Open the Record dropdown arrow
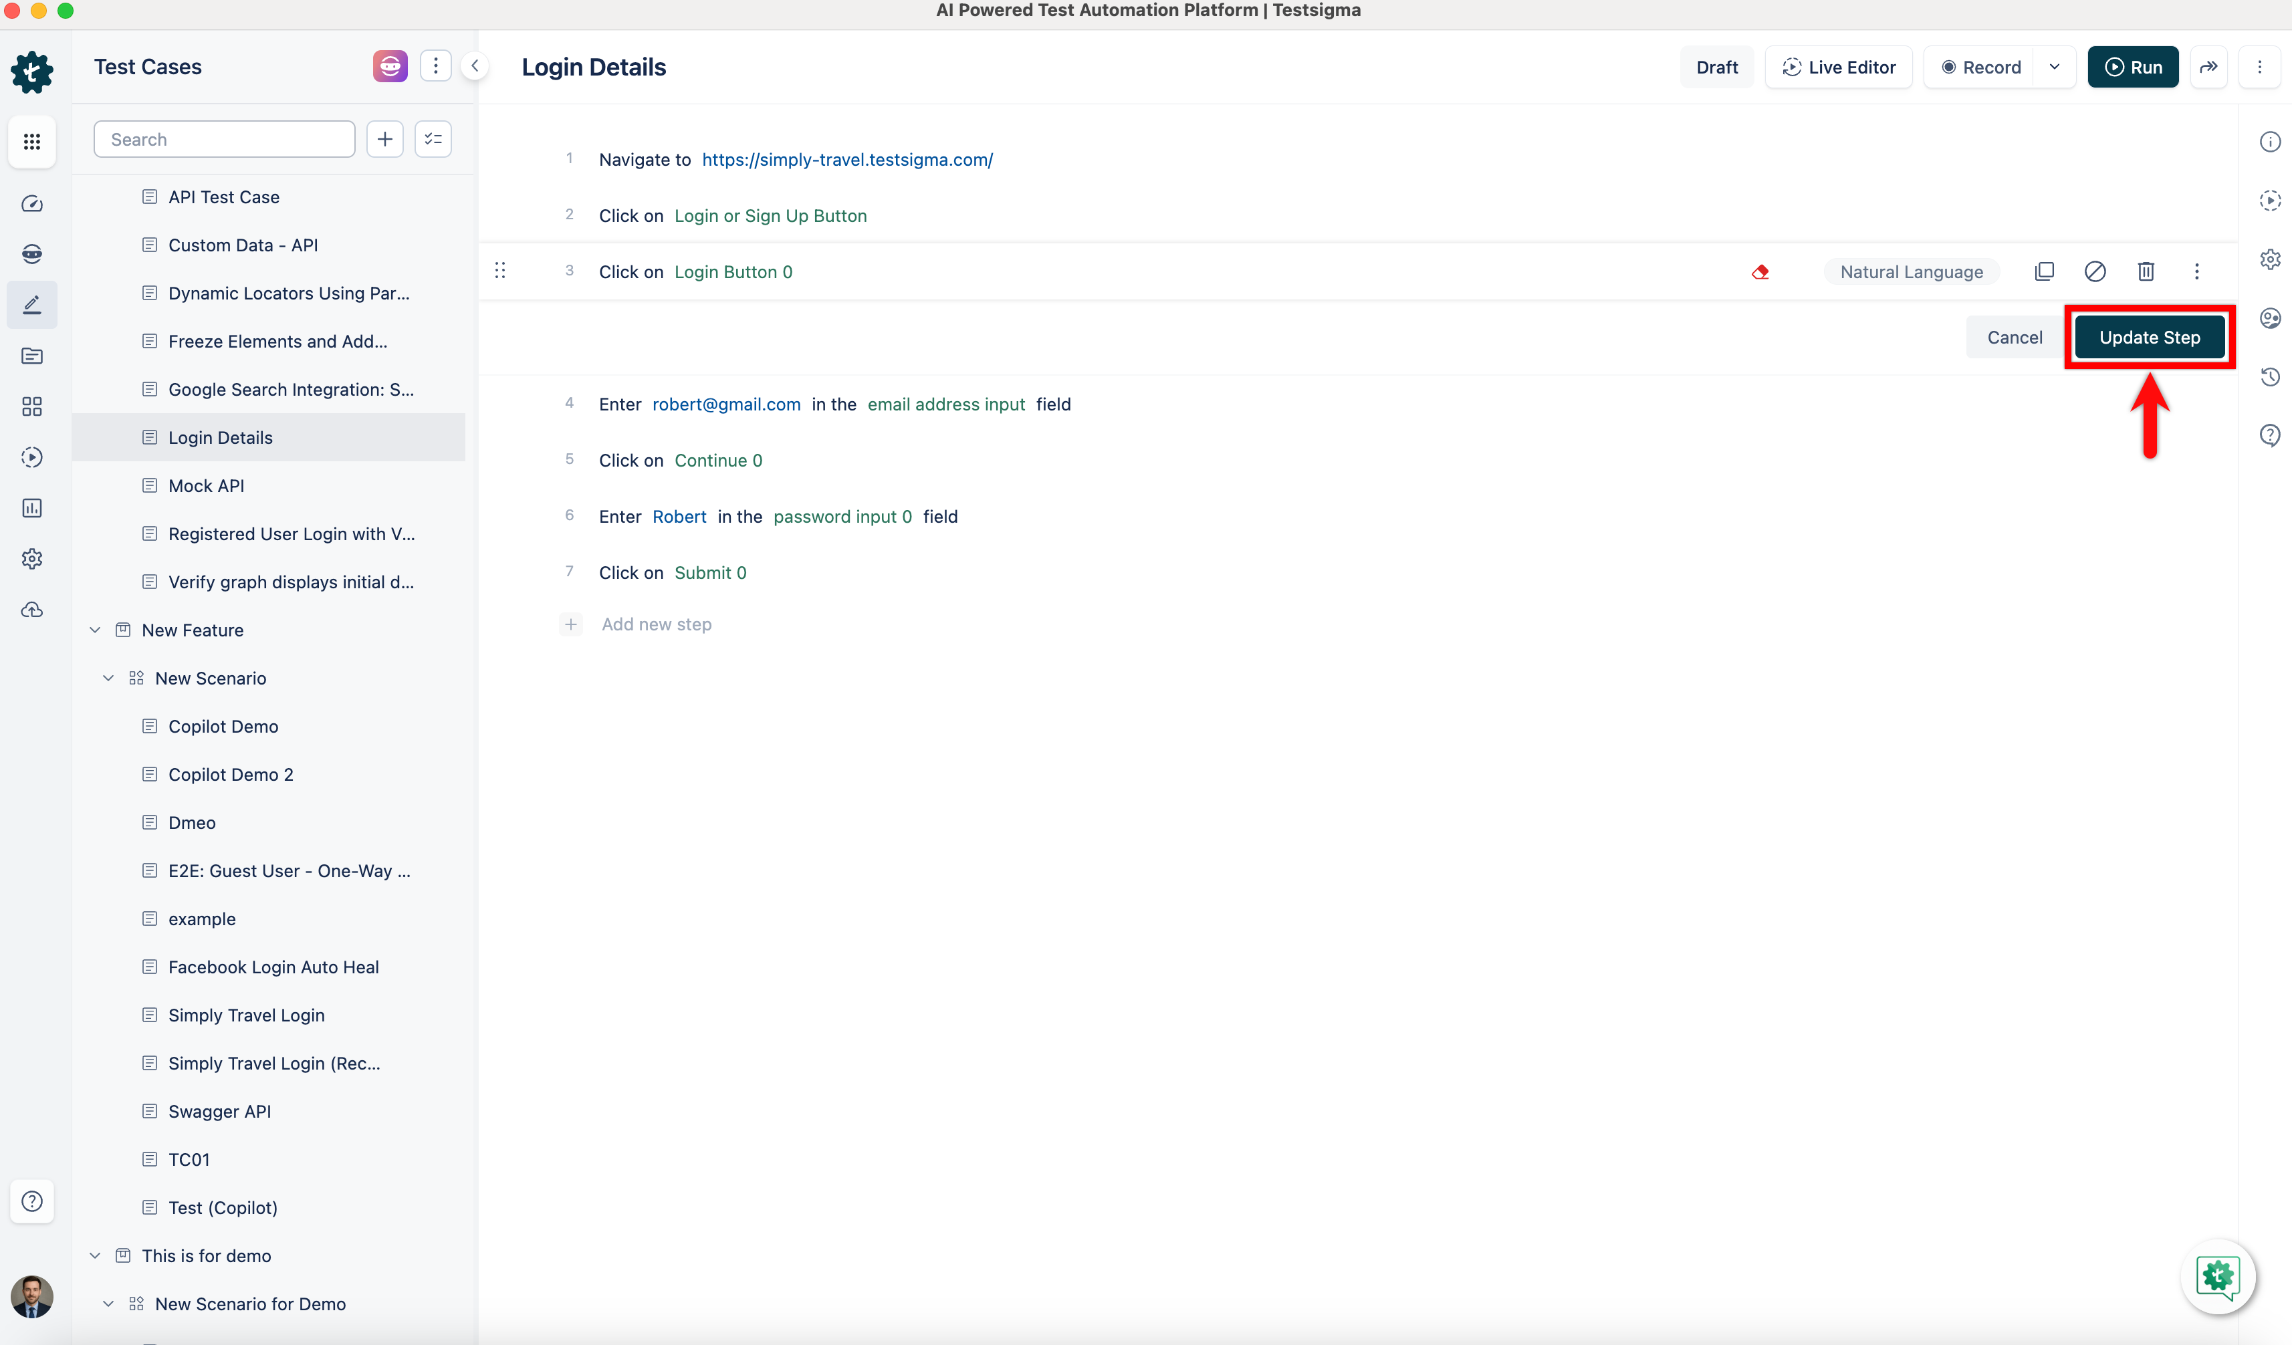The height and width of the screenshot is (1345, 2292). click(2055, 66)
